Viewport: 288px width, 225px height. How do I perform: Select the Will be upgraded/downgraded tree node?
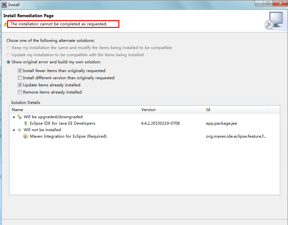point(53,117)
